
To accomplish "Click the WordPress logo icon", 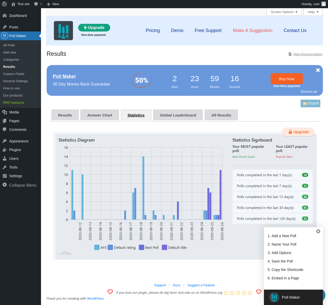I will point(4,4).
